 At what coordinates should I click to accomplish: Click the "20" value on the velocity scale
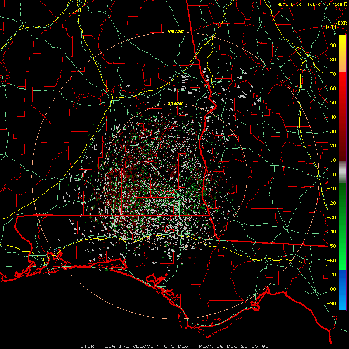(x=333, y=146)
